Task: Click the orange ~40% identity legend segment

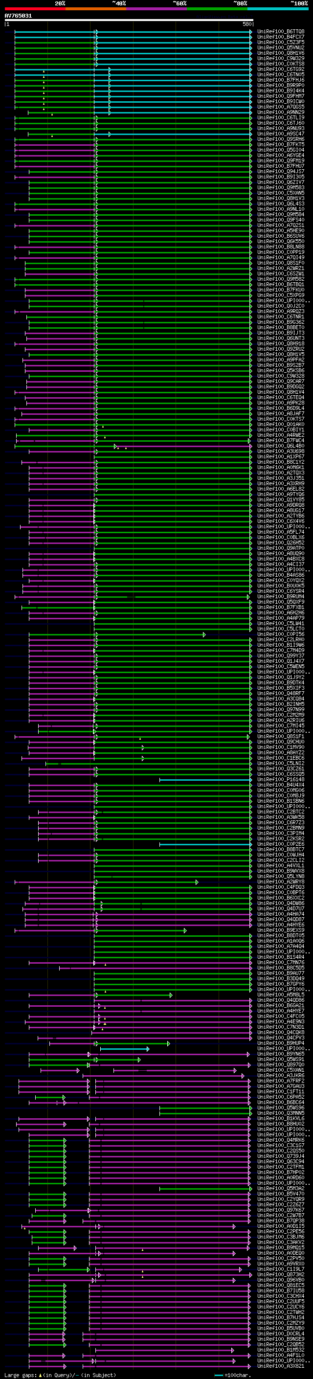Action: [x=96, y=9]
